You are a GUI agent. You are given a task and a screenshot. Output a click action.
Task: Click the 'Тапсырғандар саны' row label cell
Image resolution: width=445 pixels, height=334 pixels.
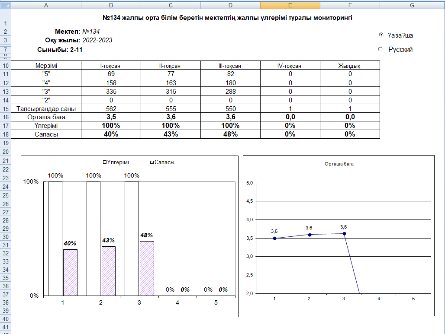click(46, 109)
